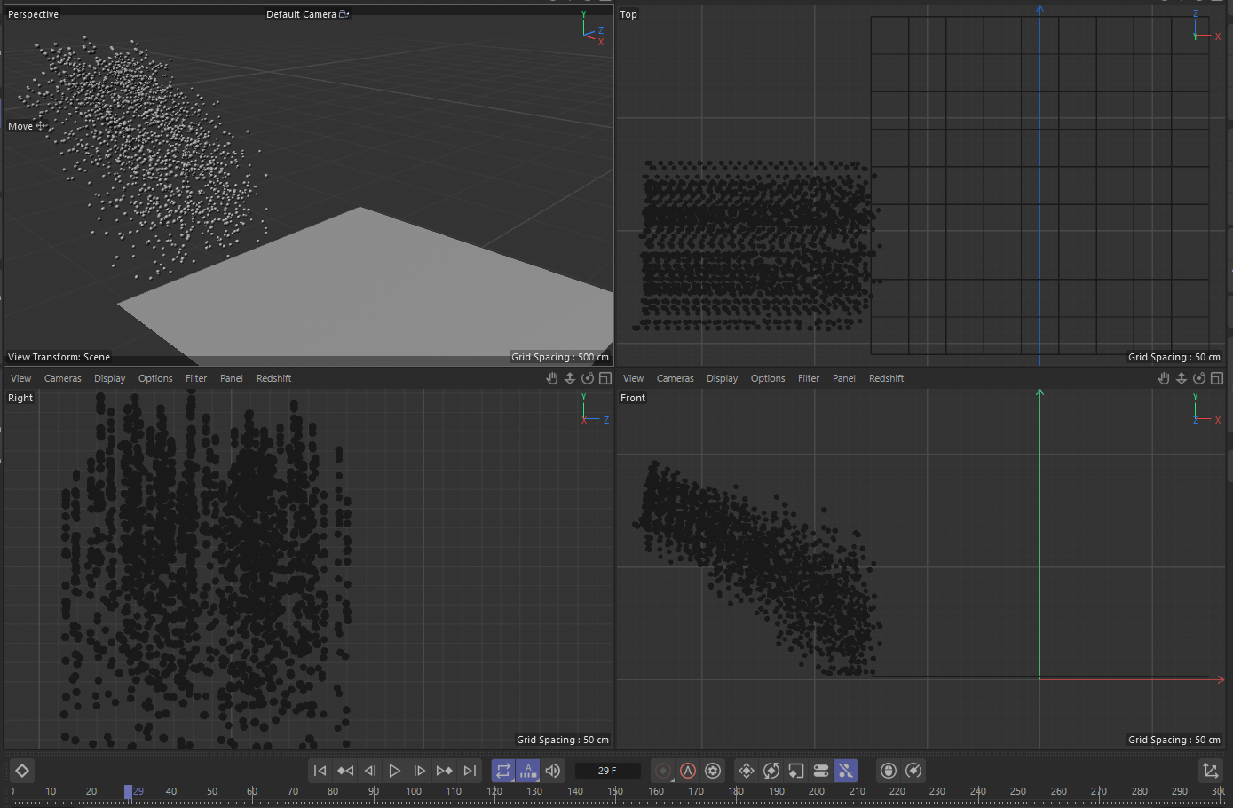Open the keyframe selection settings gear
Image resolution: width=1233 pixels, height=808 pixels.
click(x=713, y=771)
